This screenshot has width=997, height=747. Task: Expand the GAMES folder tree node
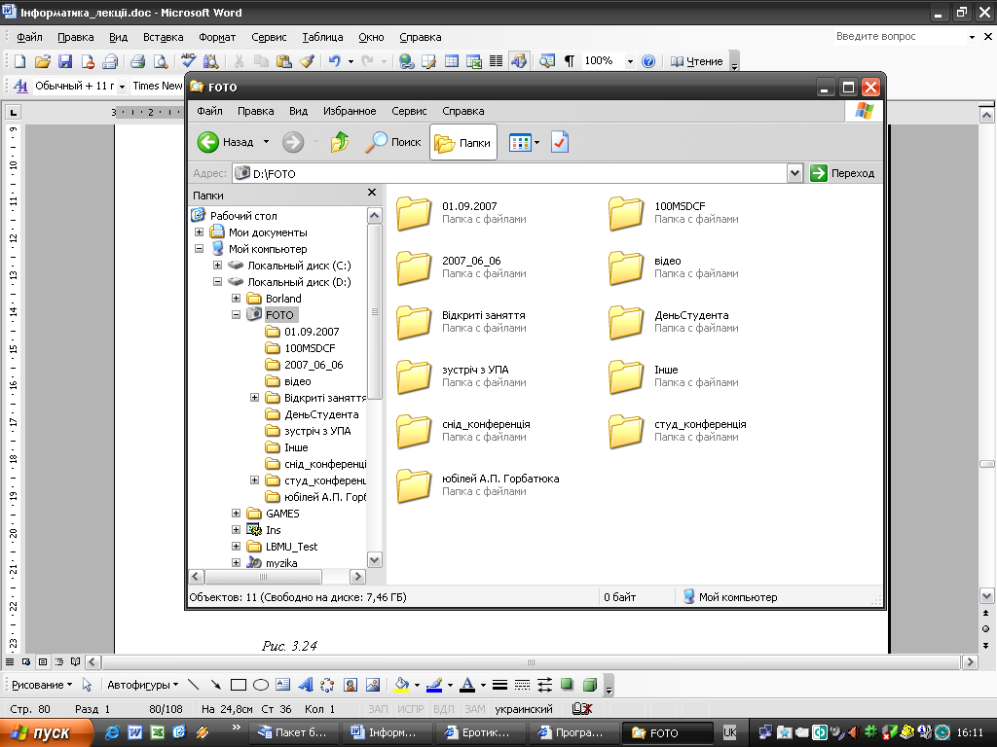click(236, 514)
